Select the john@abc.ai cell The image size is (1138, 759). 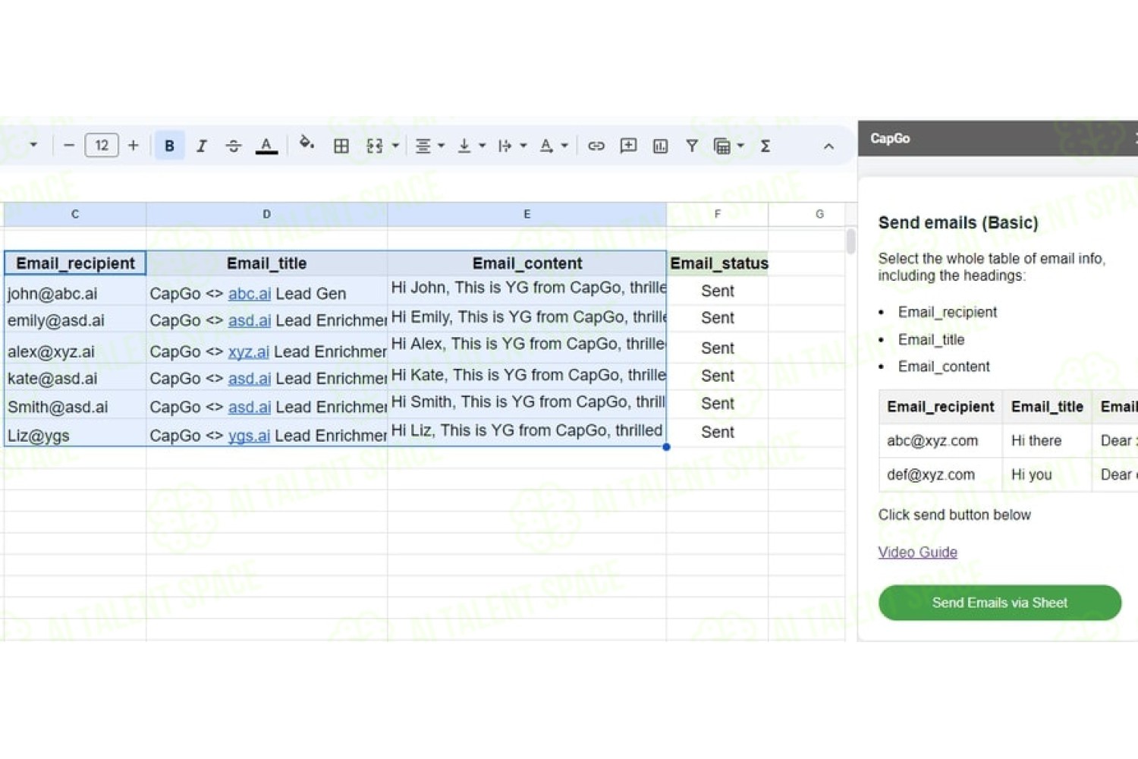75,291
